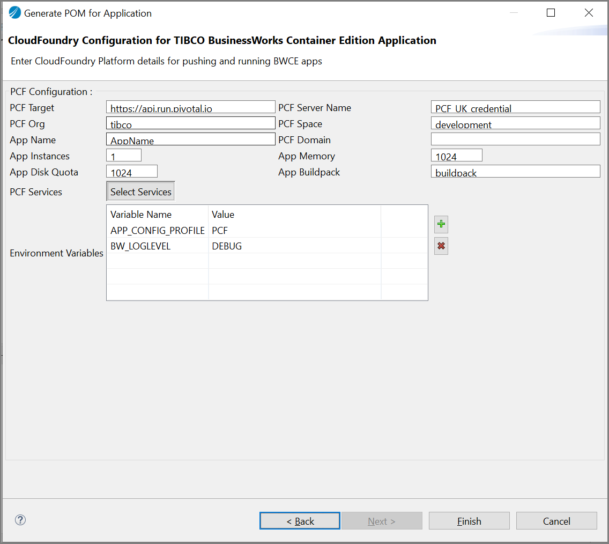Image resolution: width=609 pixels, height=544 pixels.
Task: Click the Finish button
Action: [469, 521]
